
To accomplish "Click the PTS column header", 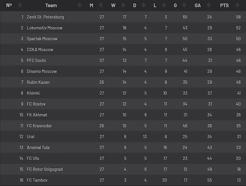I will coord(224,5).
